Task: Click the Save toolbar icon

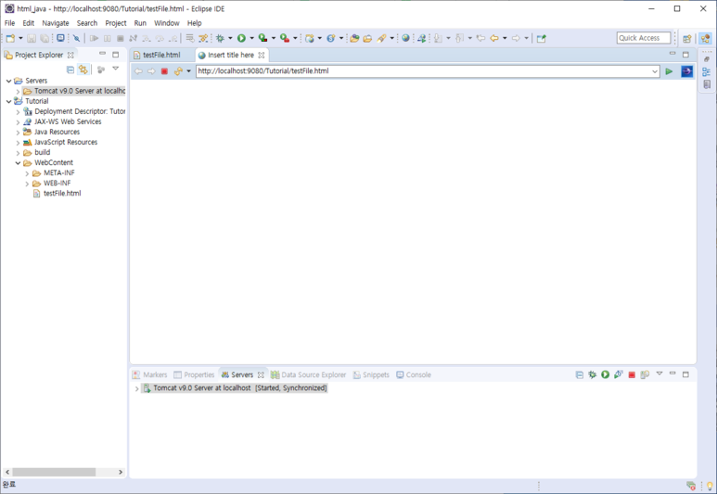Action: (x=32, y=38)
